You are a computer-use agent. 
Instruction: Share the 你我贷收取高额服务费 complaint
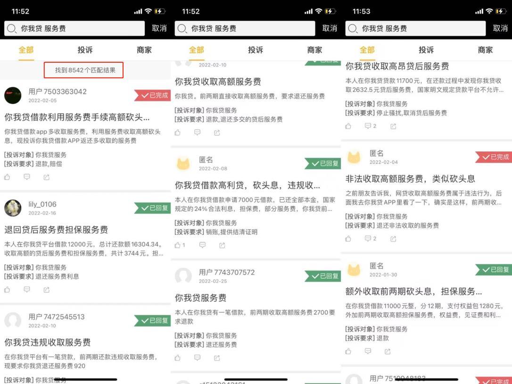click(217, 133)
